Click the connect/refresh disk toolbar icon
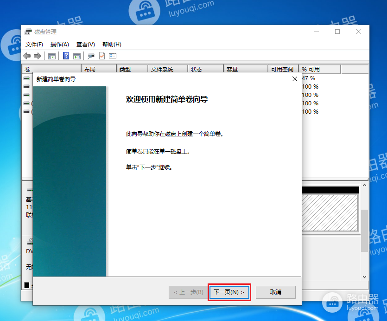This screenshot has width=387, height=321. coord(91,56)
